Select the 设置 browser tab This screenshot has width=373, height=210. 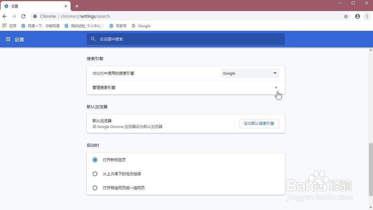click(36, 6)
